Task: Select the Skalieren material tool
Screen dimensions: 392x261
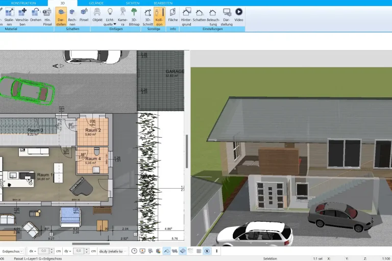Action: [9, 16]
